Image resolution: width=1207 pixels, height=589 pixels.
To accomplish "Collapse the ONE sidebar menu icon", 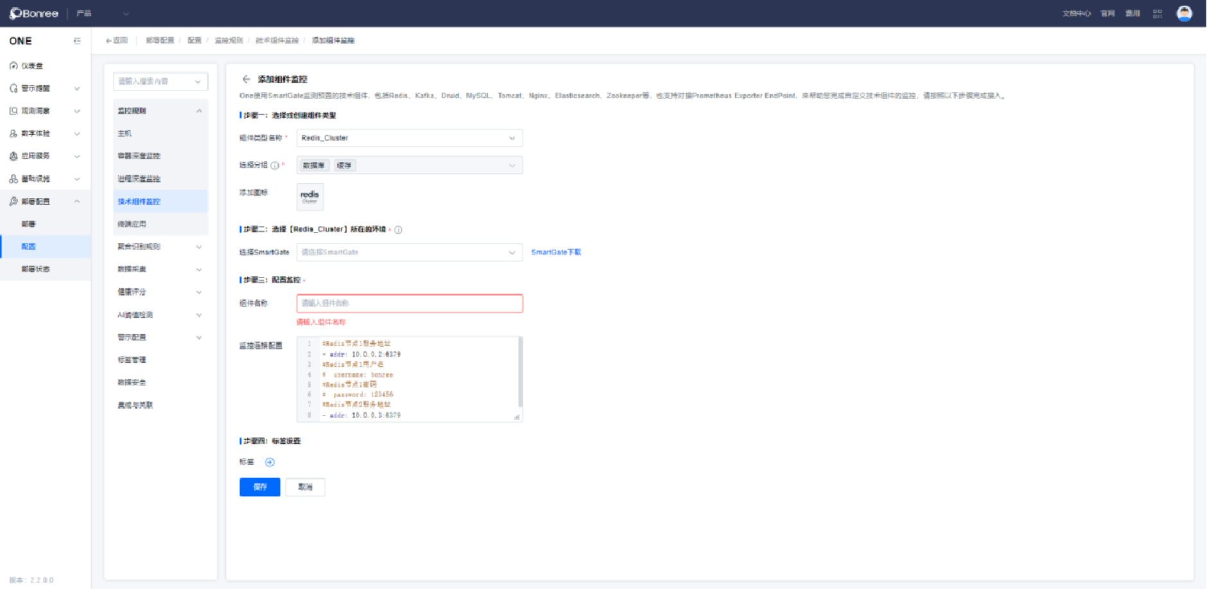I will click(x=77, y=40).
